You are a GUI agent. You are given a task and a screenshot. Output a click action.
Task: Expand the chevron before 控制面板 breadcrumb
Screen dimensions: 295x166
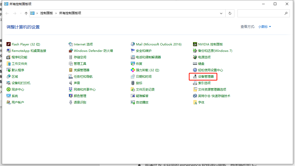tap(37, 13)
